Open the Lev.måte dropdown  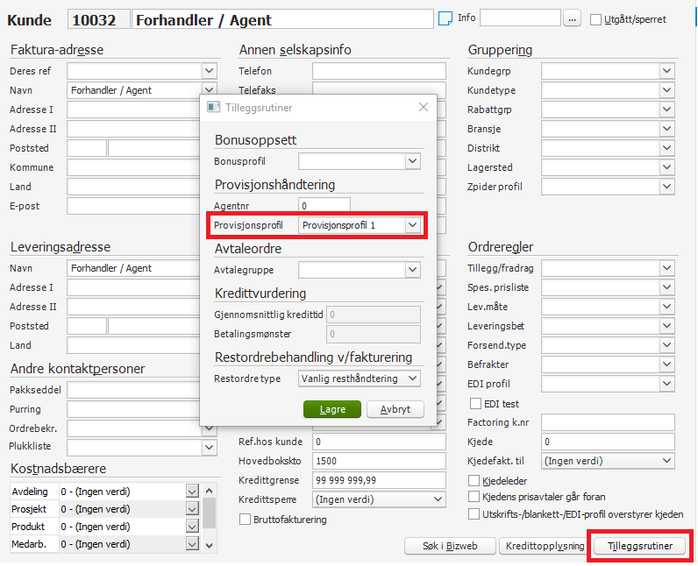(666, 307)
